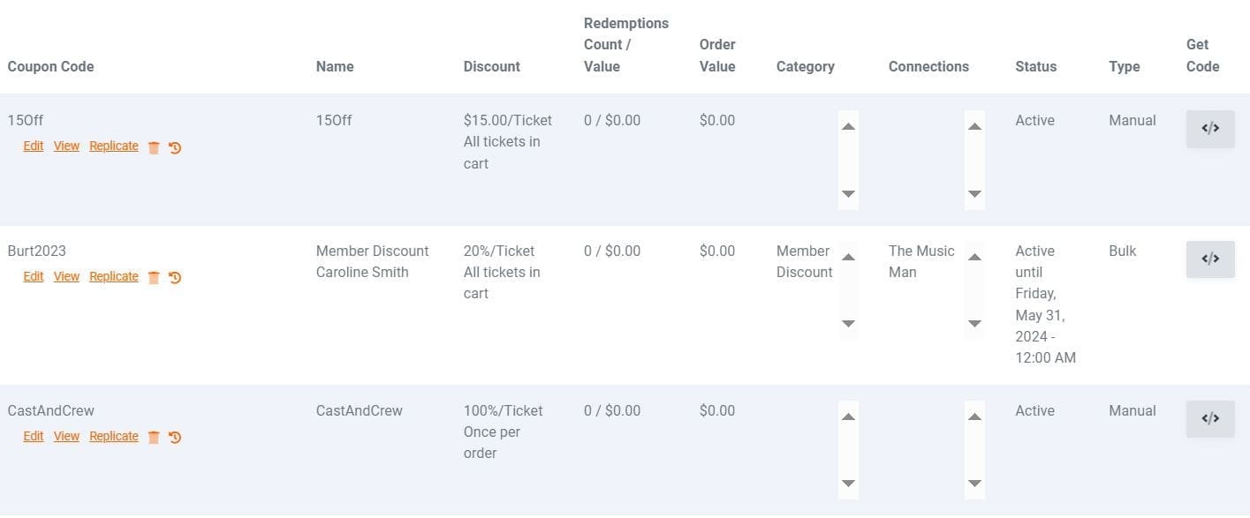Get embed code for the 15Off coupon

click(x=1209, y=129)
